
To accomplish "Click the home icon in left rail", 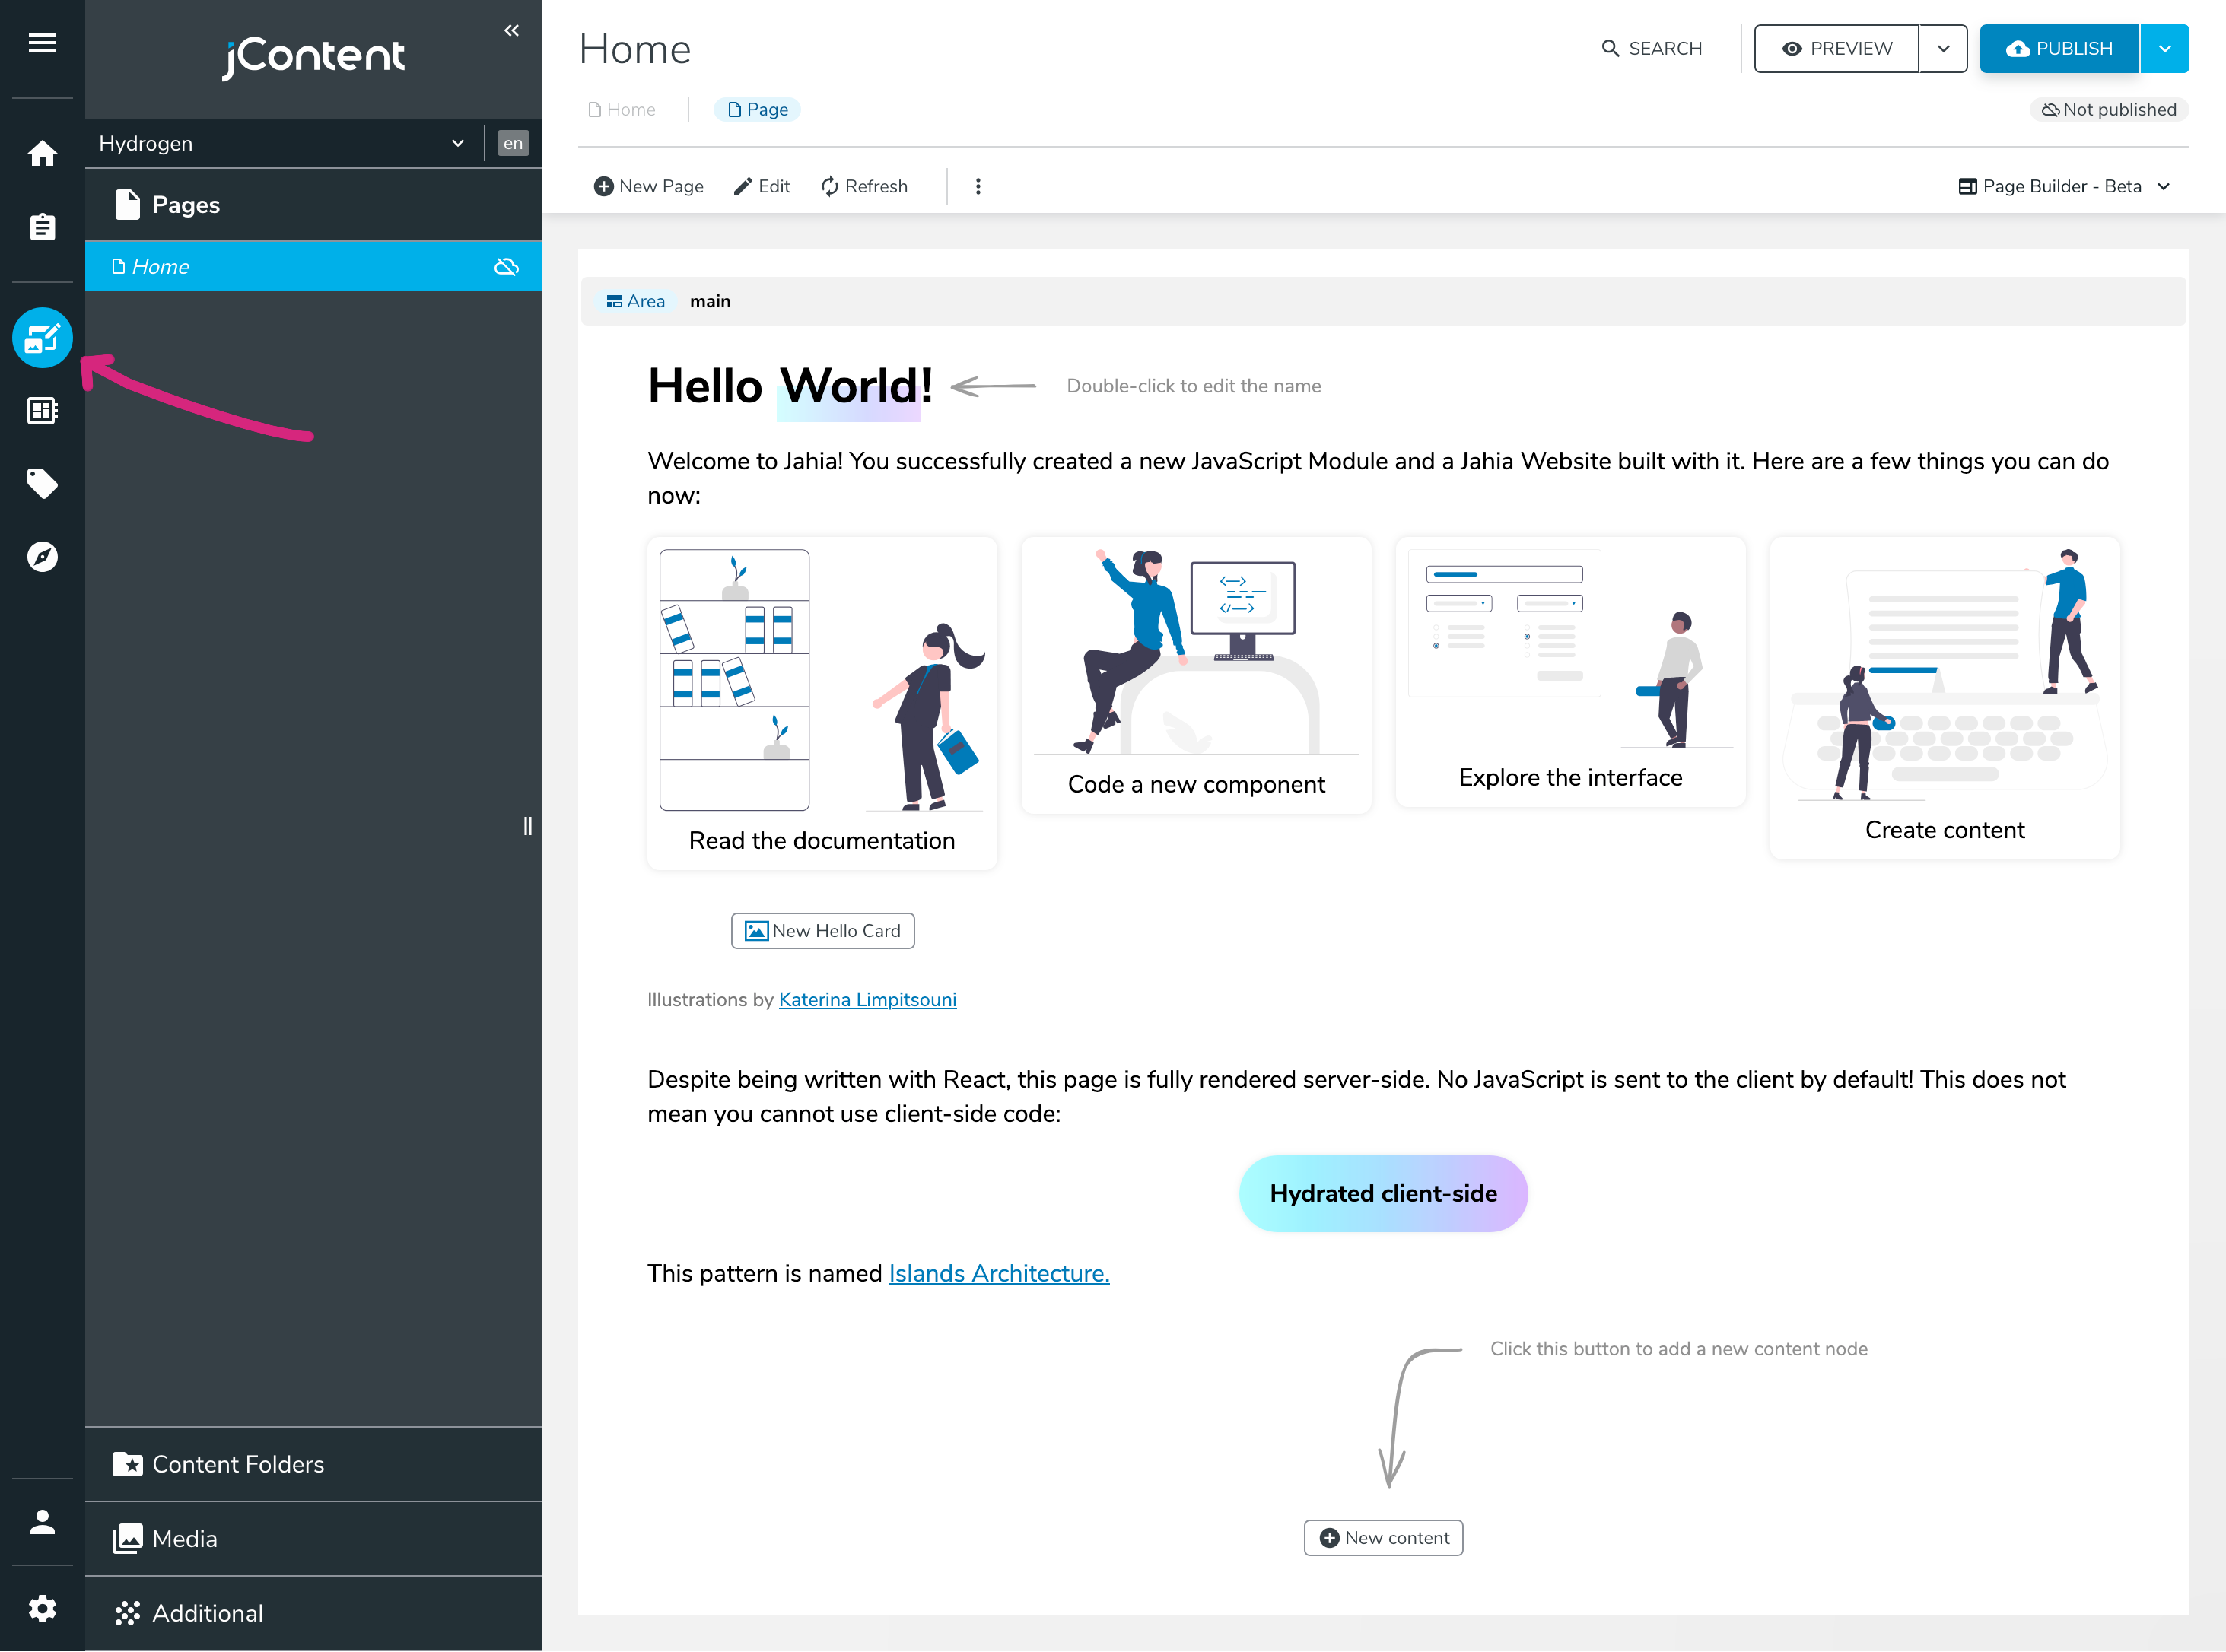I will pos(42,153).
